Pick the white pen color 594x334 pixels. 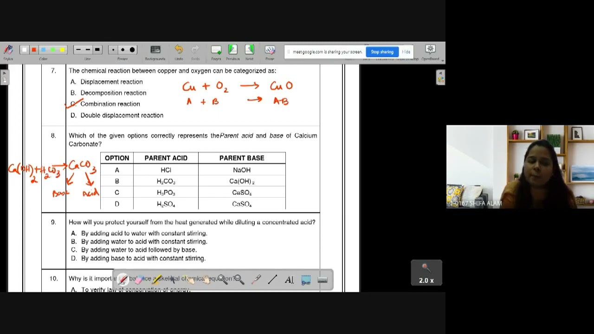point(25,50)
